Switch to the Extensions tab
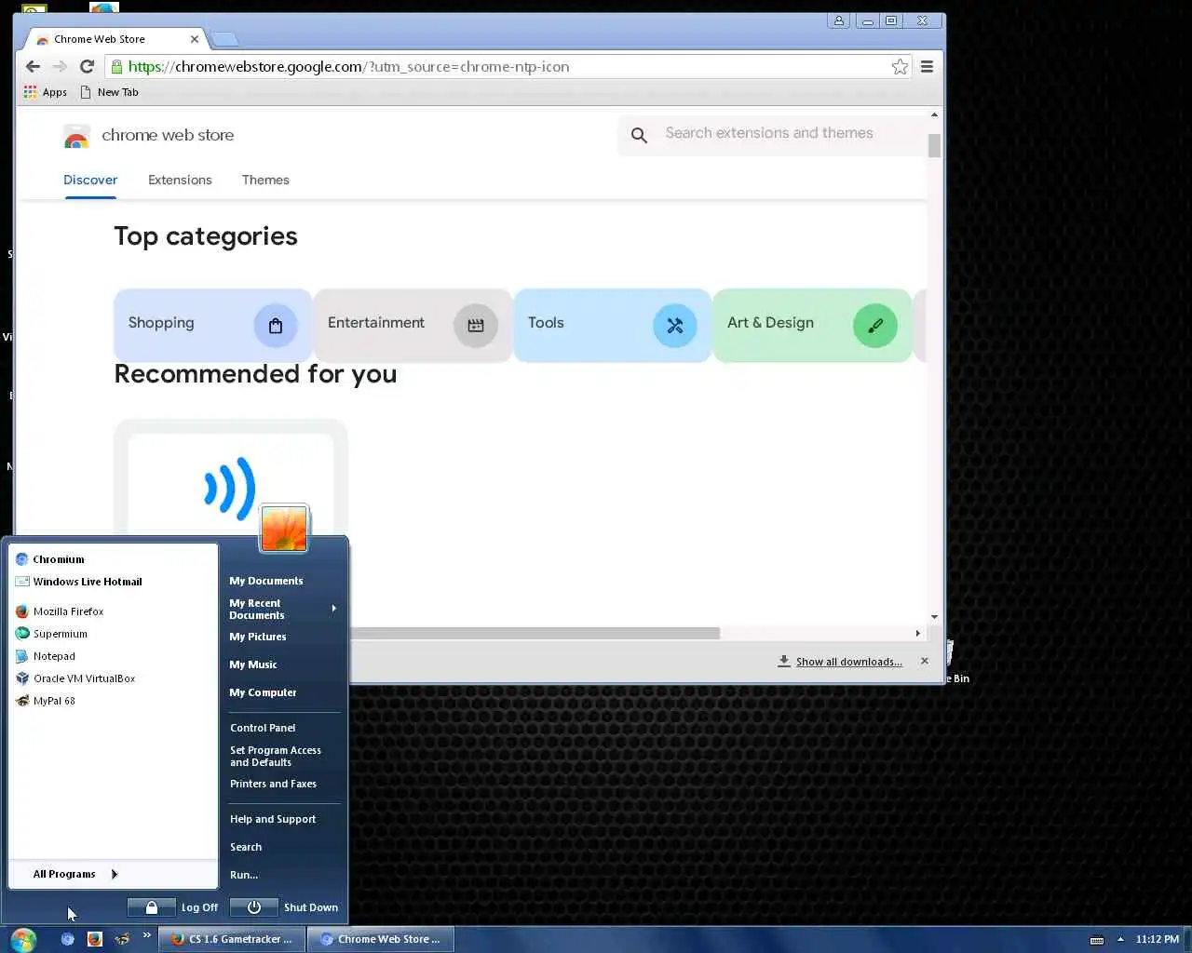Viewport: 1192px width, 953px height. coord(180,180)
